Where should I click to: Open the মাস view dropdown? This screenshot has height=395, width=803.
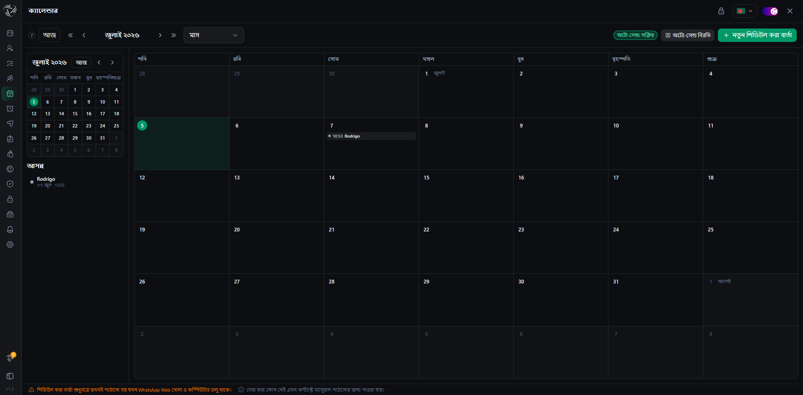click(214, 35)
